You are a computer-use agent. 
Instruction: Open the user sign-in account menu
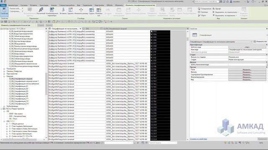(235, 2)
